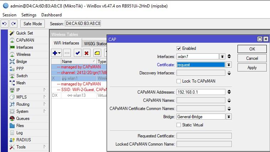This screenshot has width=270, height=152.
Task: Open PPP sidebar entry
Action: 20,69
